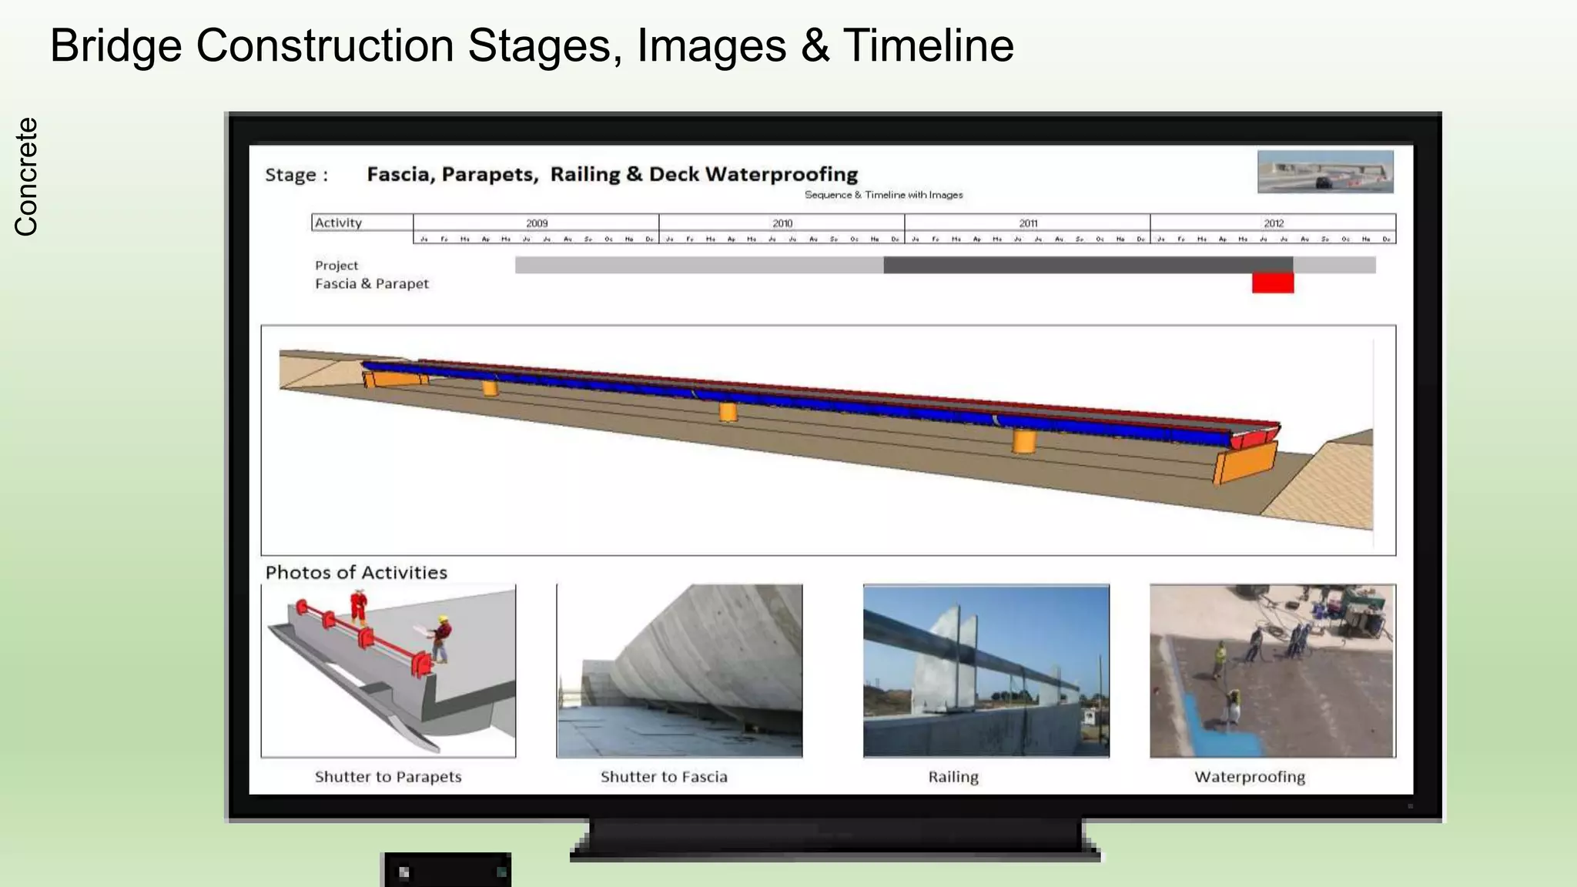Click the red Fascia & Parapet timeline bar
The height and width of the screenshot is (887, 1577).
coord(1272,283)
